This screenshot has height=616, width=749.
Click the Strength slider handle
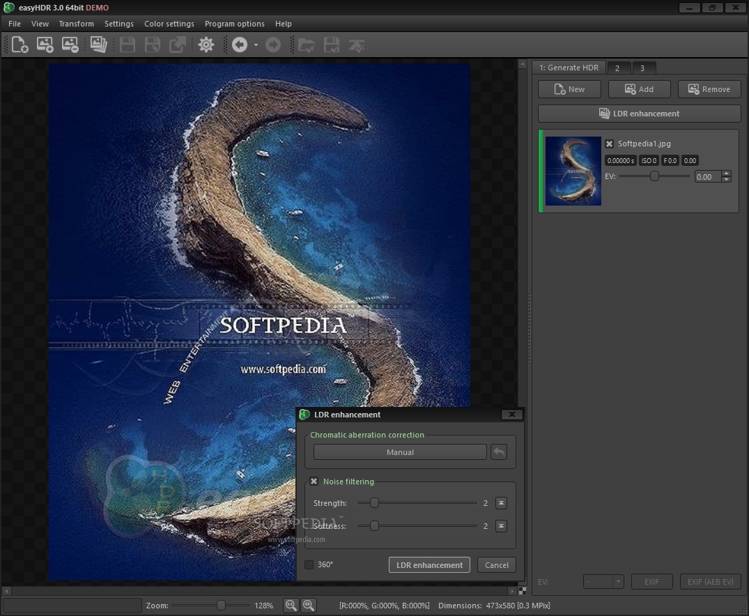[x=375, y=502]
